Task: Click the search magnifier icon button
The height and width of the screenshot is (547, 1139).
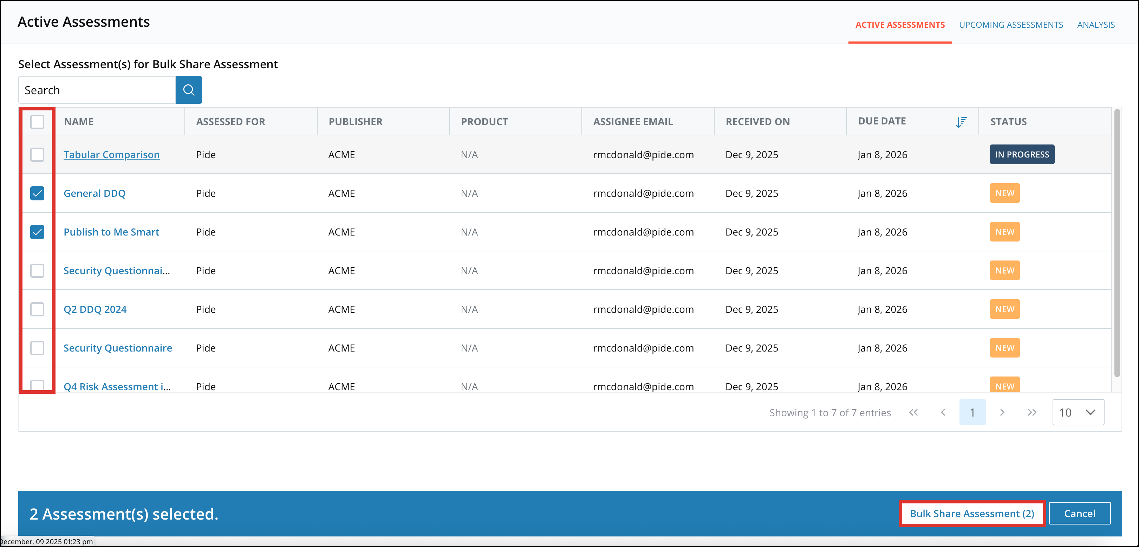Action: [188, 90]
